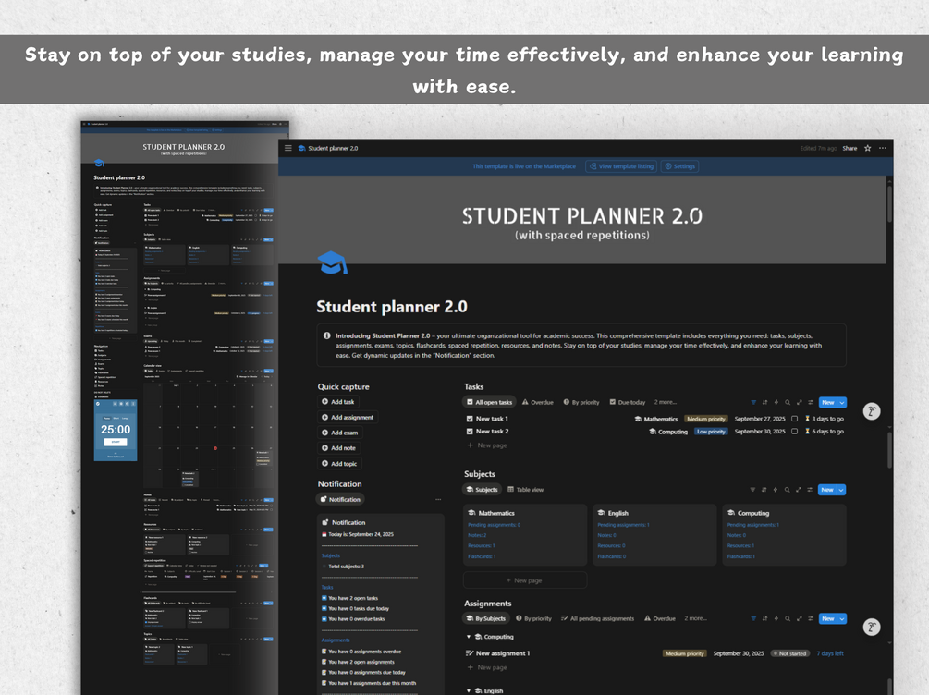Open the All pending assignments tab

pyautogui.click(x=597, y=618)
